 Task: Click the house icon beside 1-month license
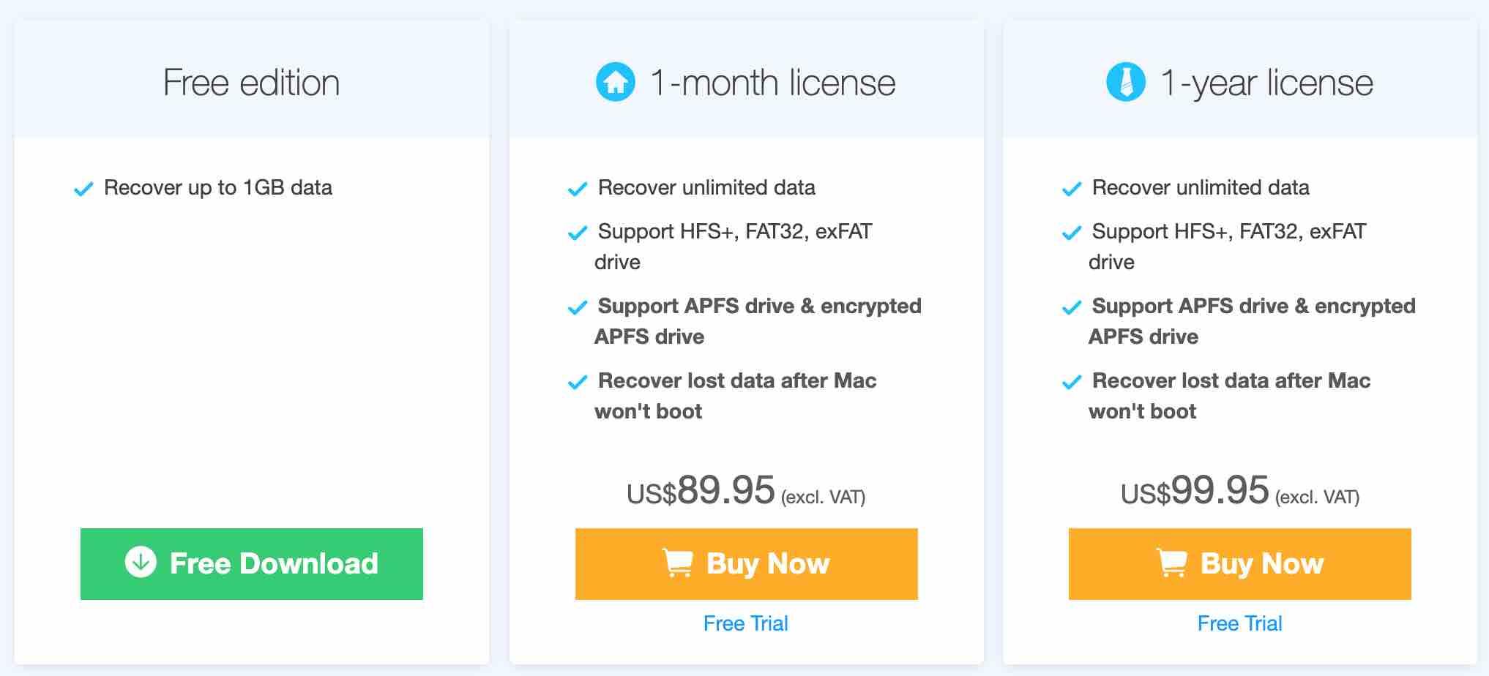(x=616, y=82)
